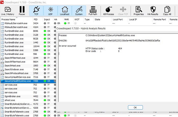The height and width of the screenshot is (117, 178).
Task: Toggle the Localhost filter
Action: point(65,11)
